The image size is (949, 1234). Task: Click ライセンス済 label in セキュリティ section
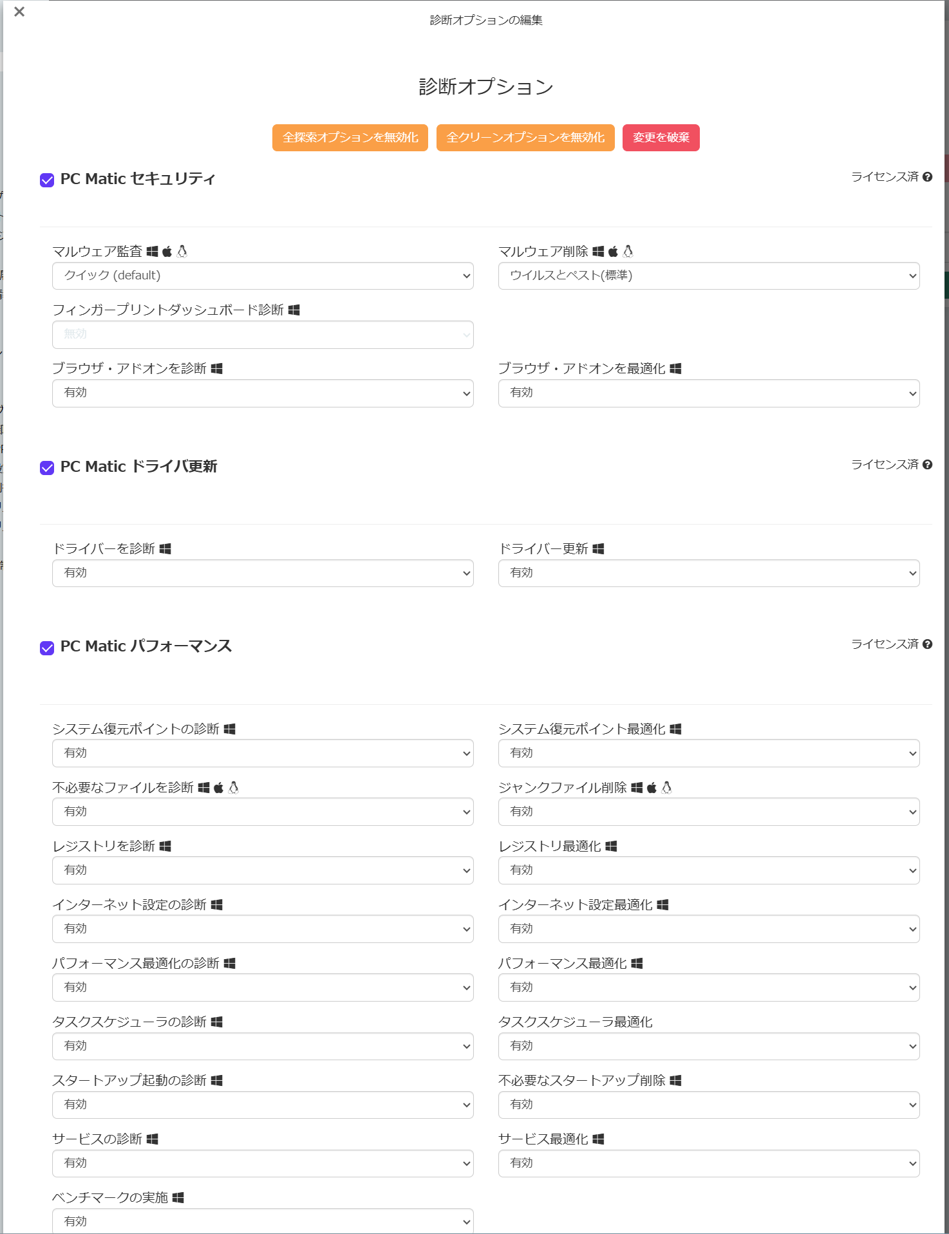click(x=885, y=177)
